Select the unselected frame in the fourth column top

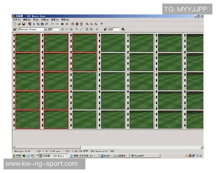[113, 43]
